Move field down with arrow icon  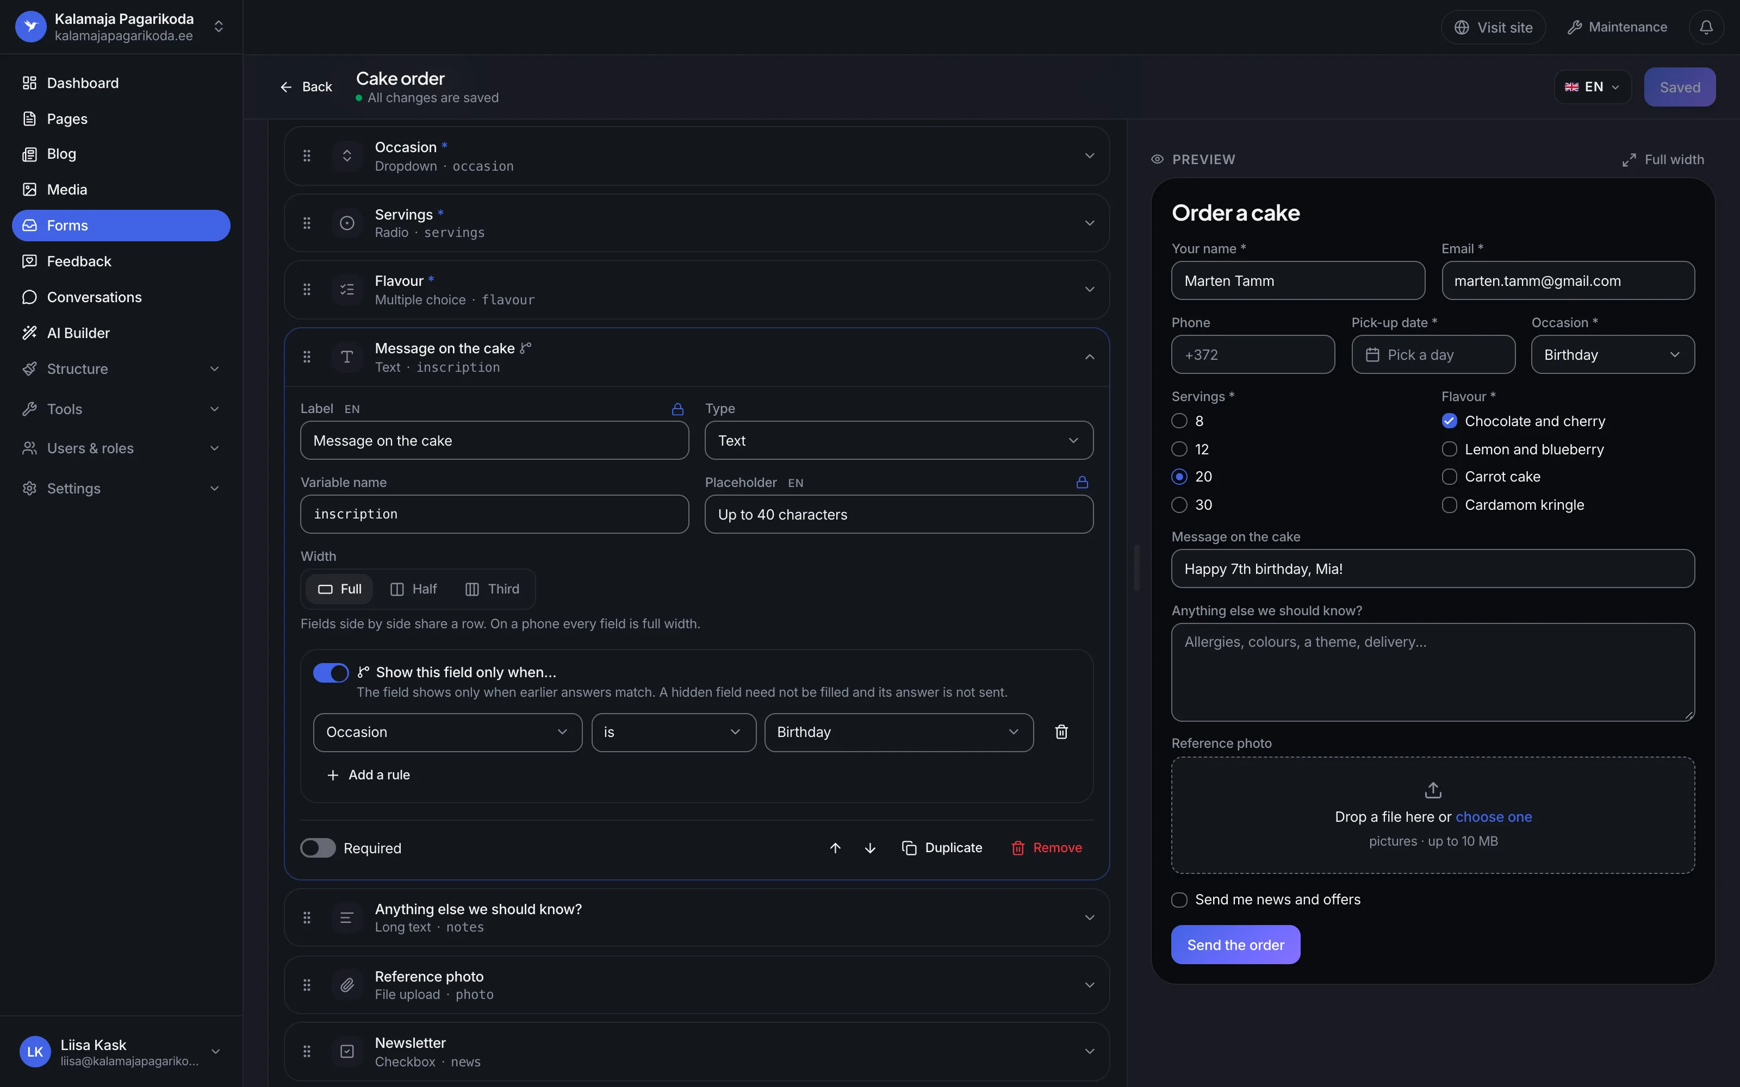click(870, 848)
